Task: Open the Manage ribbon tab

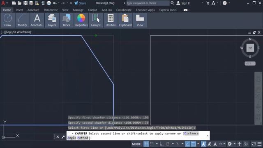Action: [x=78, y=10]
